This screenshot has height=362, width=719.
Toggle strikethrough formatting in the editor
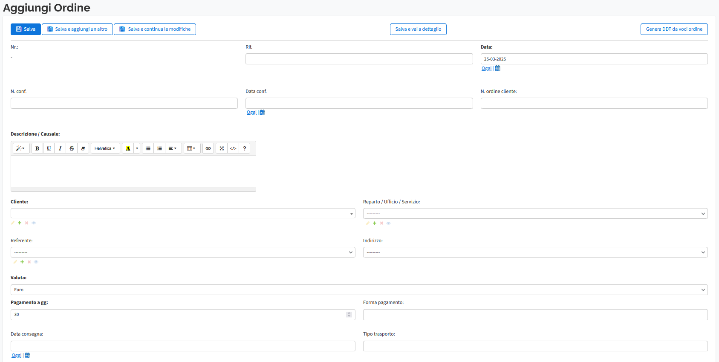click(x=72, y=148)
